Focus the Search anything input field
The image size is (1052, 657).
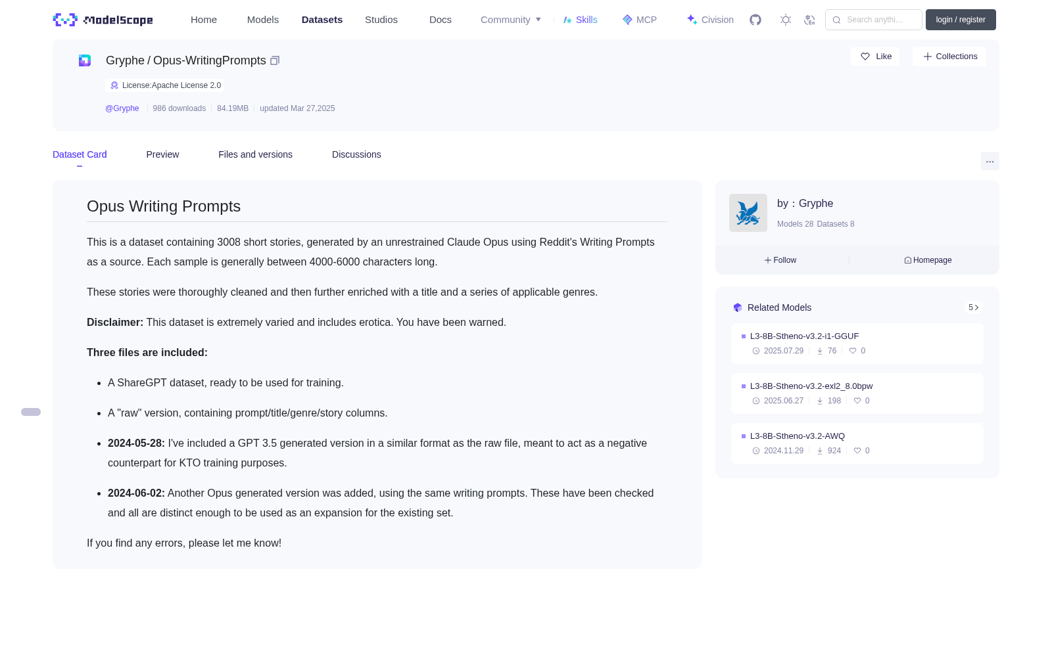[x=874, y=20]
